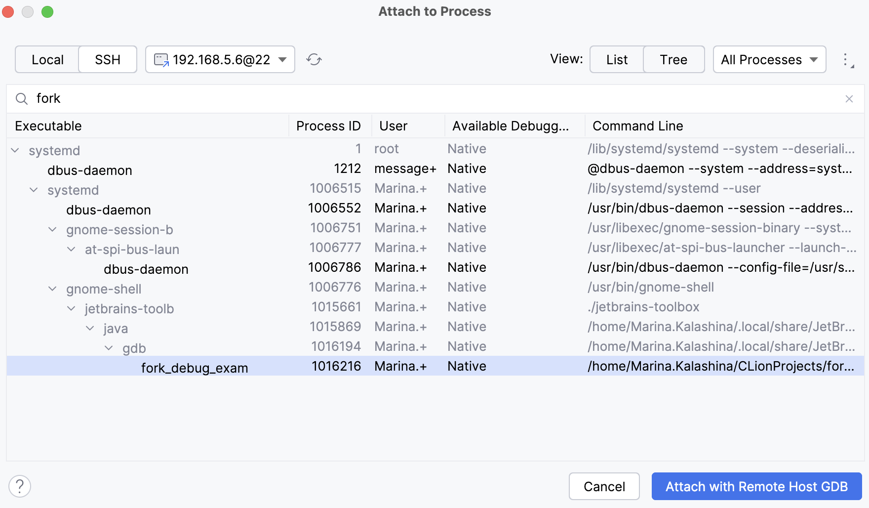Viewport: 869px width, 508px height.
Task: Open help via the question mark icon
Action: point(20,486)
